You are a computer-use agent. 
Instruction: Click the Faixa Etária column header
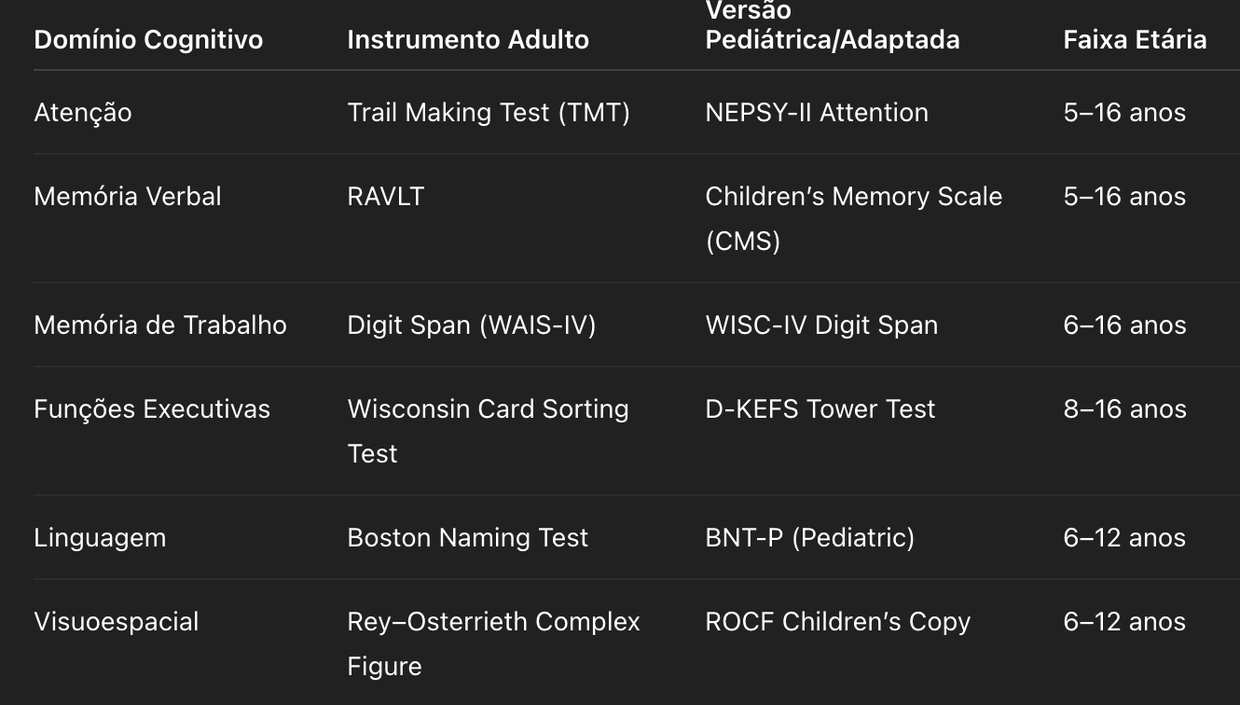tap(1135, 40)
